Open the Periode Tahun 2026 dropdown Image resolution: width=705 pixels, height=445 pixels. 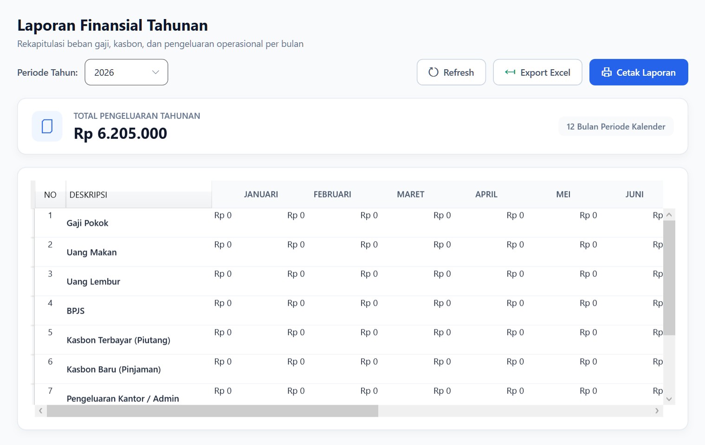[x=126, y=72]
